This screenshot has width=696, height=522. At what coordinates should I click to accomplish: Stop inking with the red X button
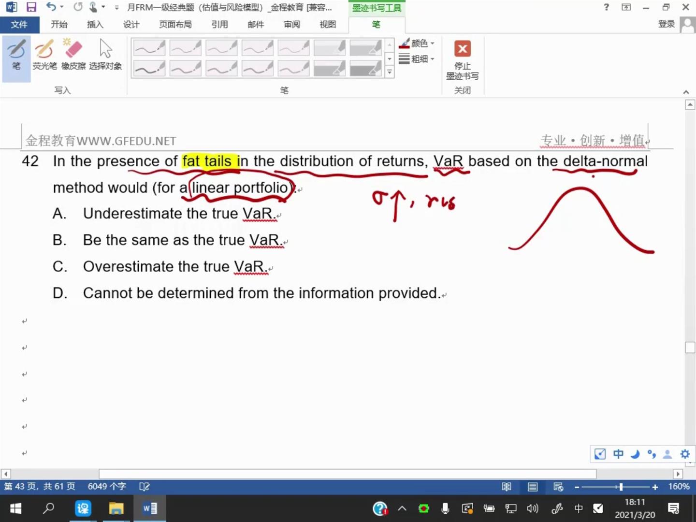(x=463, y=60)
